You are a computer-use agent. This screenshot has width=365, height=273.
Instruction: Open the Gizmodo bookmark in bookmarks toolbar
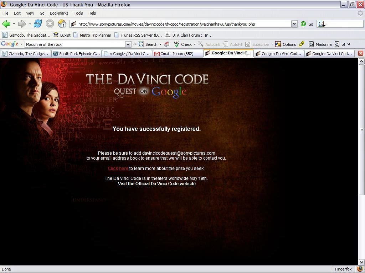[x=26, y=35]
